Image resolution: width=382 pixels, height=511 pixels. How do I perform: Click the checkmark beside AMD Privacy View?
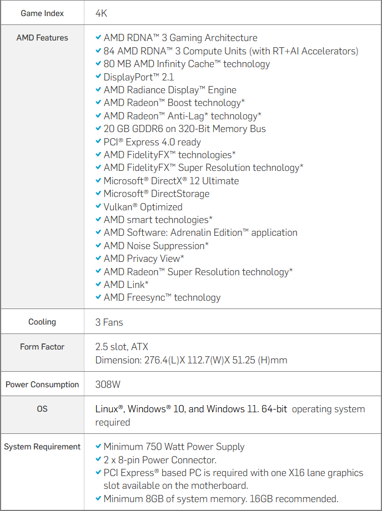98,258
